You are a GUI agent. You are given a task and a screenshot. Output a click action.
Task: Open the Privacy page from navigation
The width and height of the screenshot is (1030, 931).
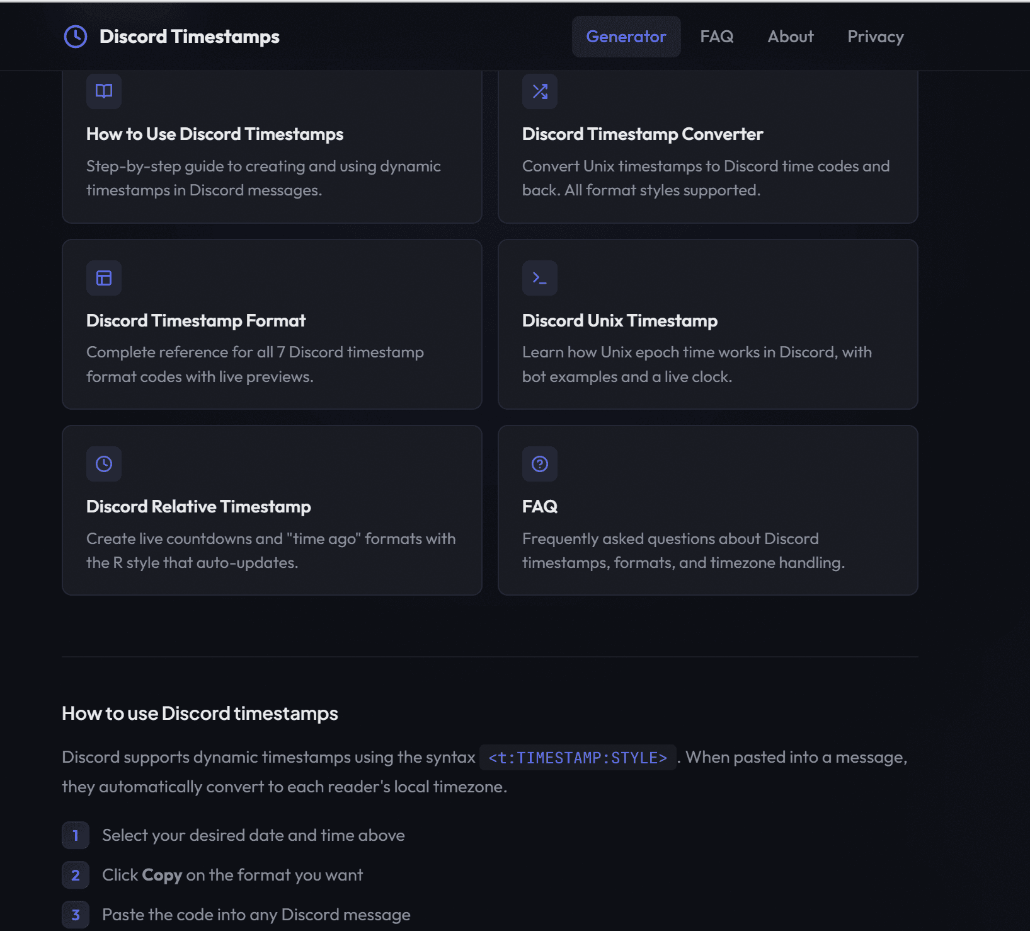(875, 36)
